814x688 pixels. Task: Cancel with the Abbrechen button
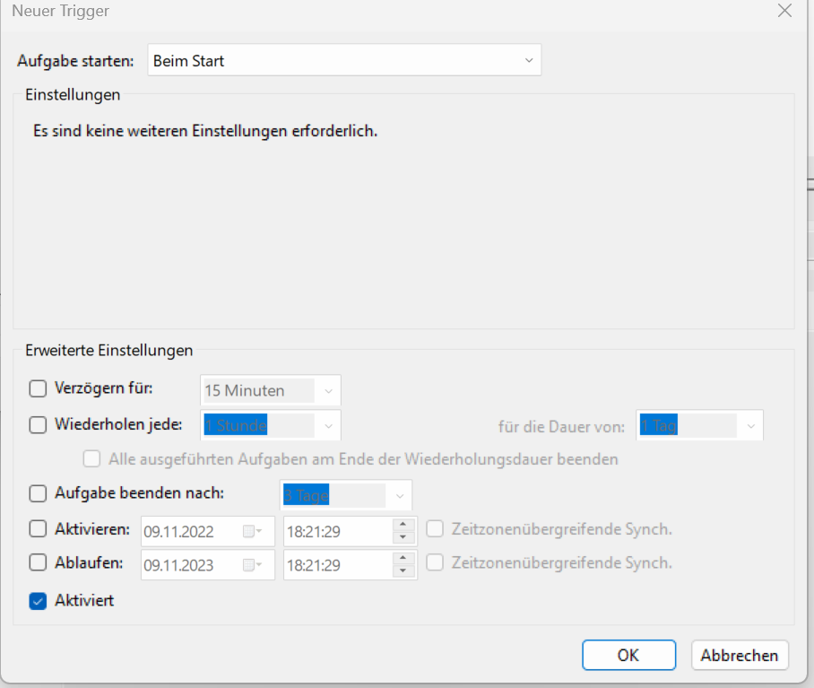pos(740,656)
